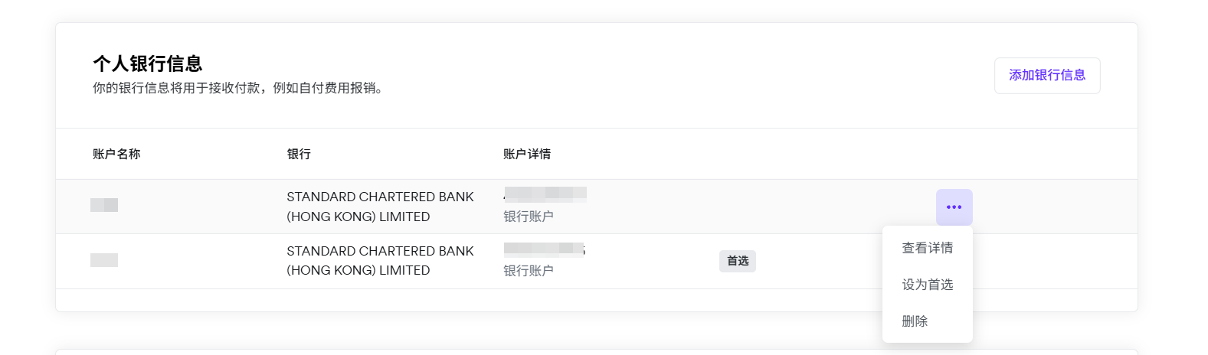Select 查看详情 from the context menu
The width and height of the screenshot is (1208, 355).
pos(927,248)
